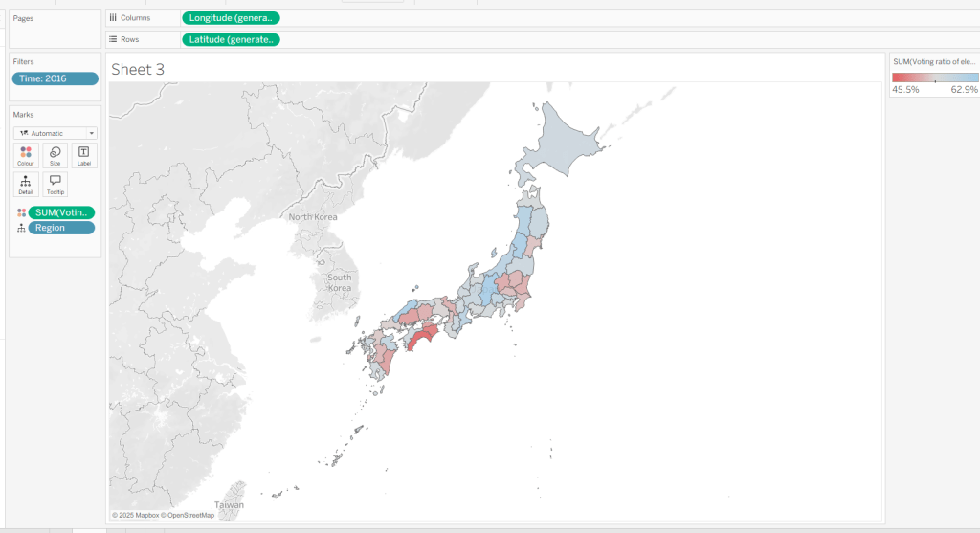The image size is (980, 533).
Task: Click colour icon beside SUM(Votin.. pill
Action: click(21, 212)
